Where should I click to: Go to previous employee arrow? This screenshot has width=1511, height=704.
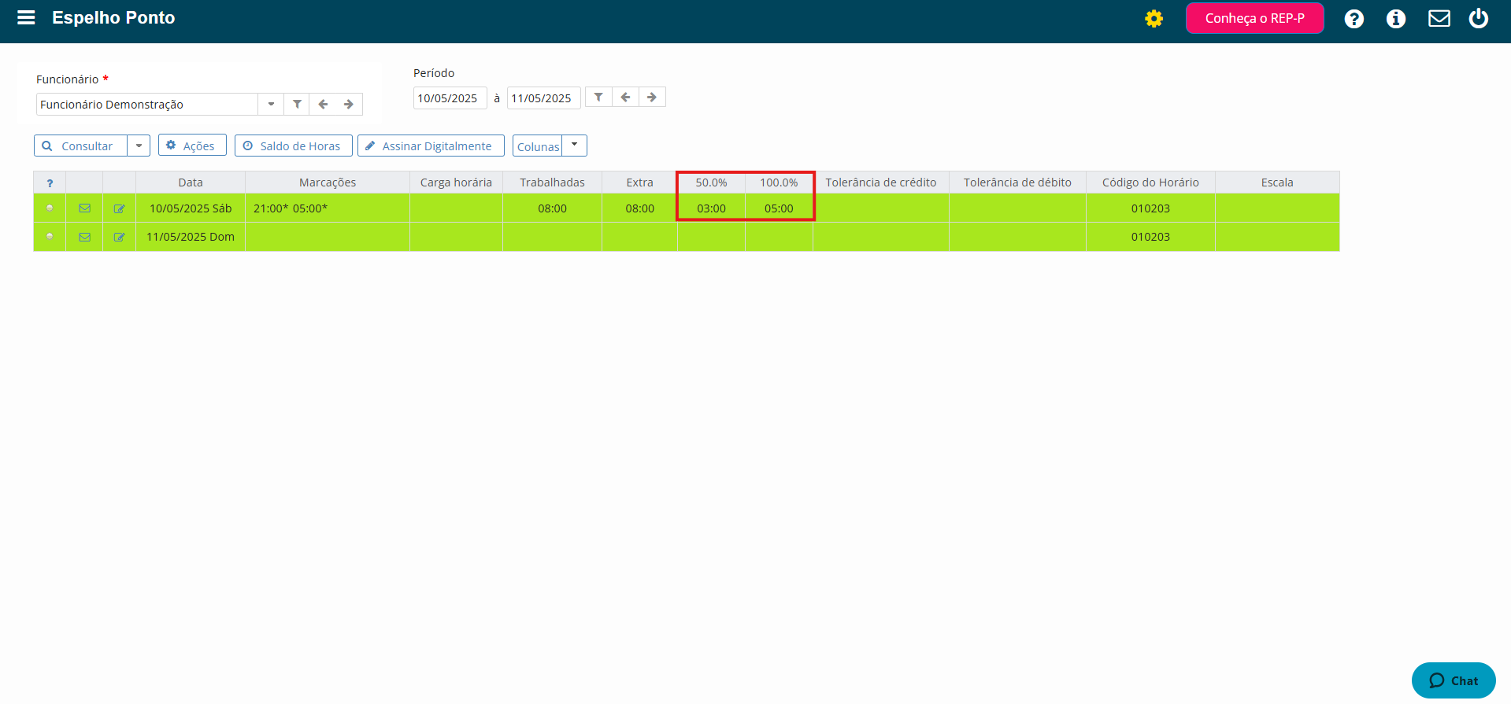pos(323,104)
